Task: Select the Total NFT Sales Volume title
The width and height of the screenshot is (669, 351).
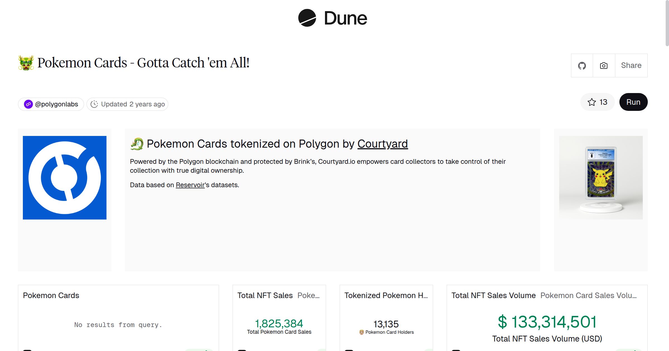Action: [493, 295]
